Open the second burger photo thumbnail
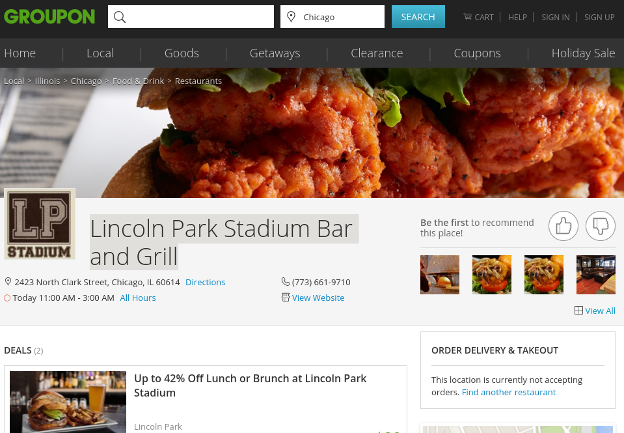624x433 pixels. click(x=544, y=275)
